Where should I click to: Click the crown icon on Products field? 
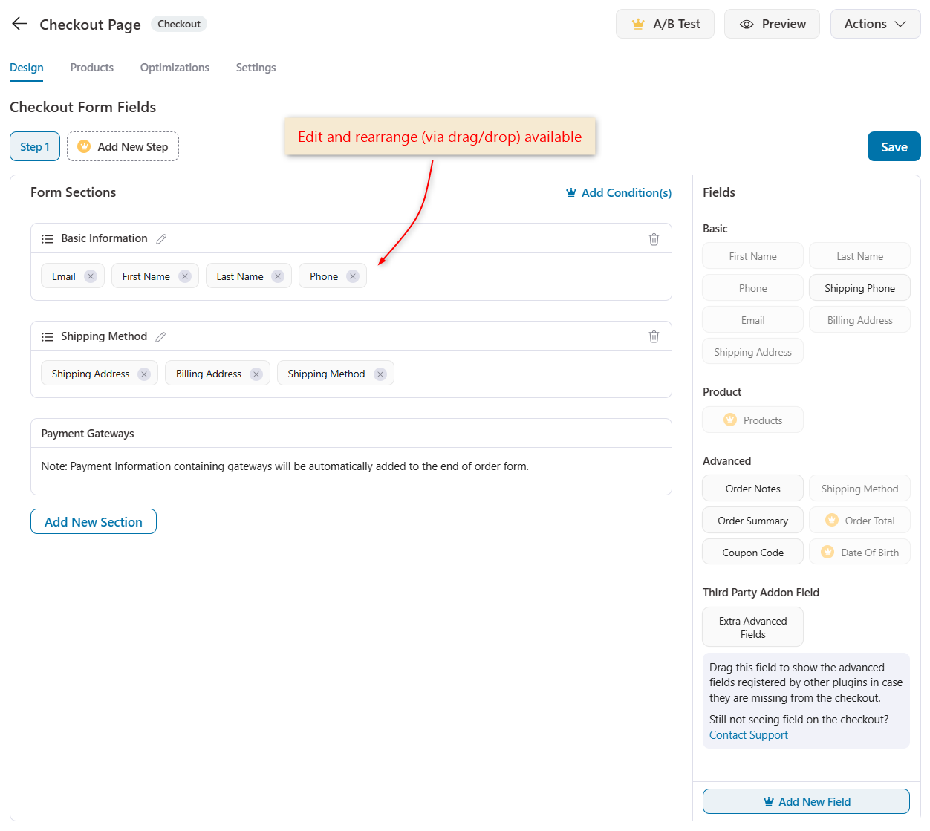click(730, 420)
